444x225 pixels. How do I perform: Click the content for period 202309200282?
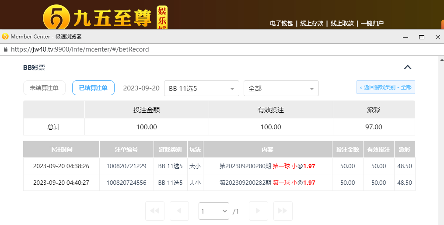[x=268, y=183]
